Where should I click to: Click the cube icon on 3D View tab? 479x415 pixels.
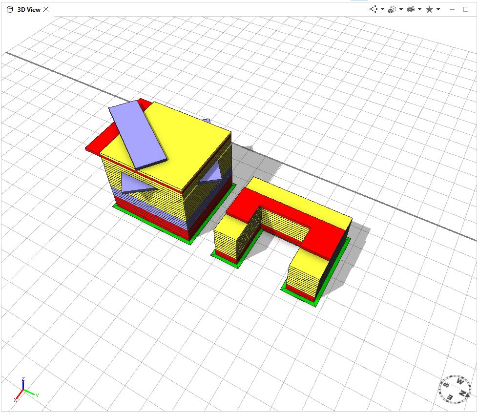coord(10,10)
